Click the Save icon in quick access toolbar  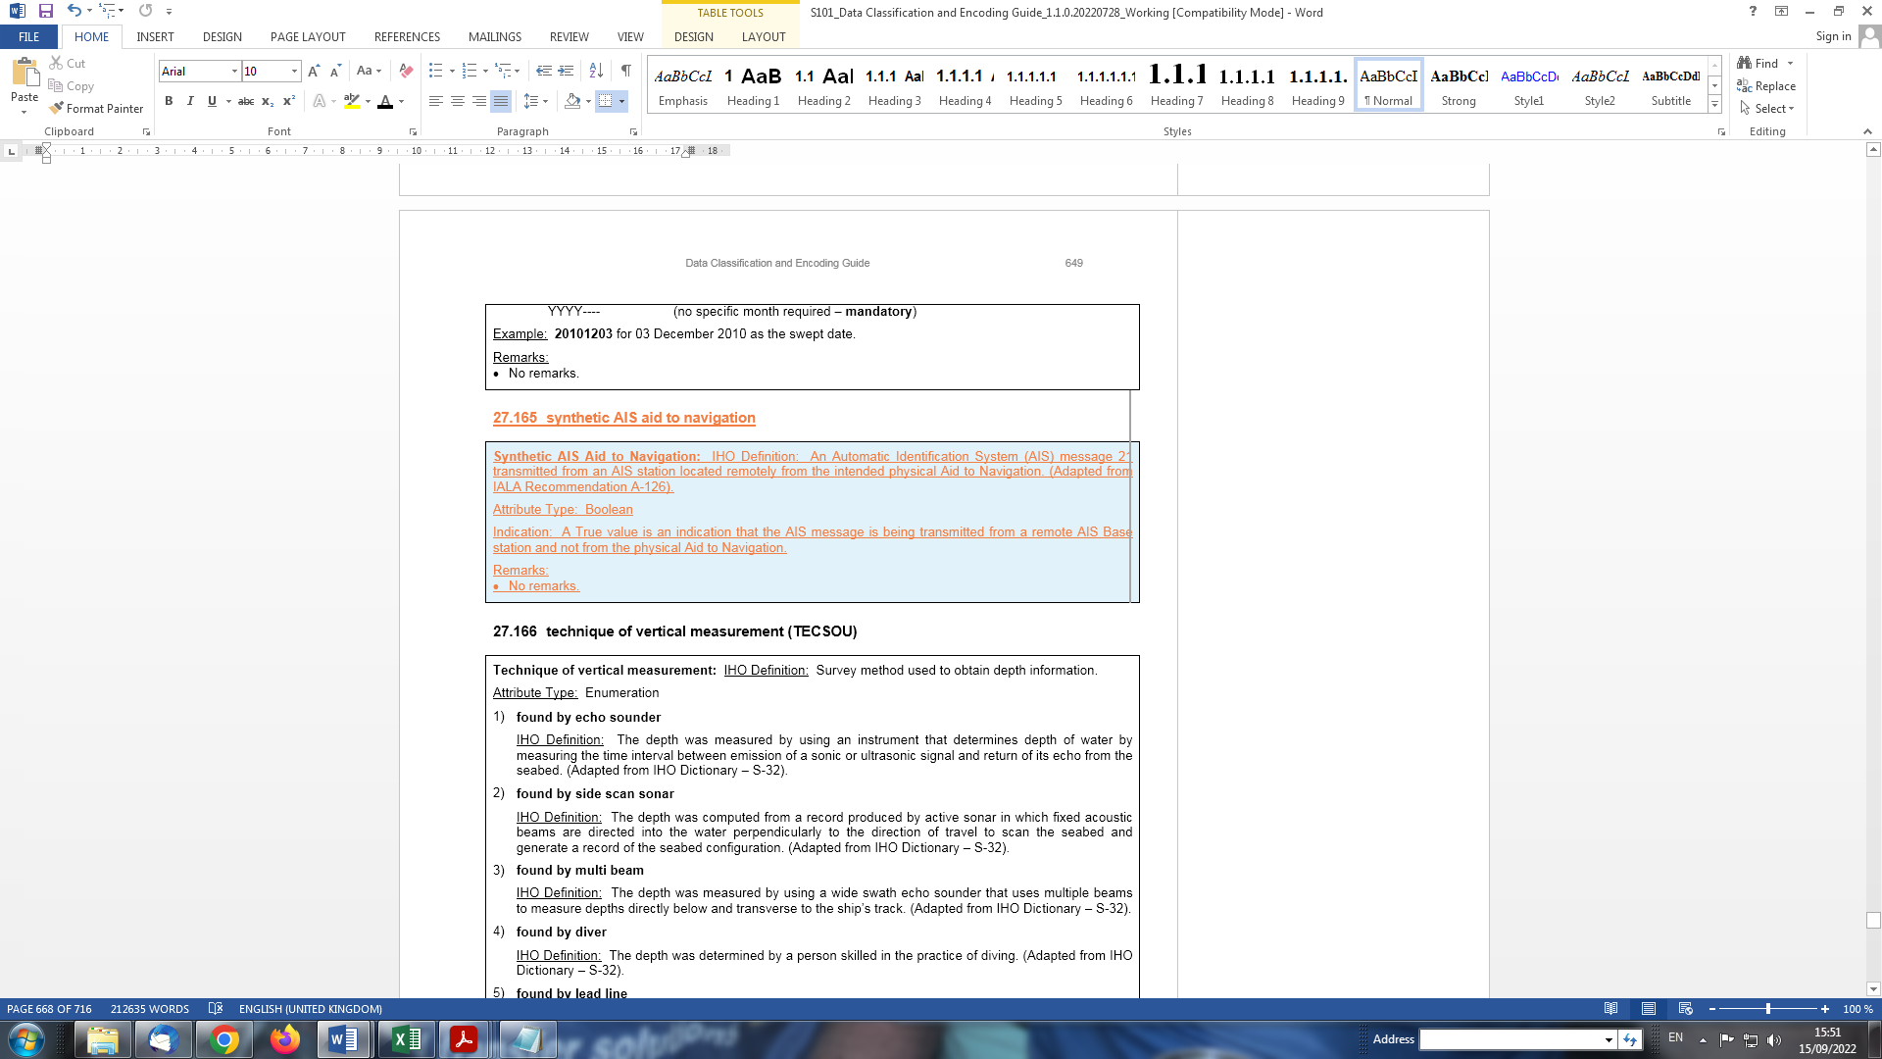pyautogui.click(x=45, y=12)
